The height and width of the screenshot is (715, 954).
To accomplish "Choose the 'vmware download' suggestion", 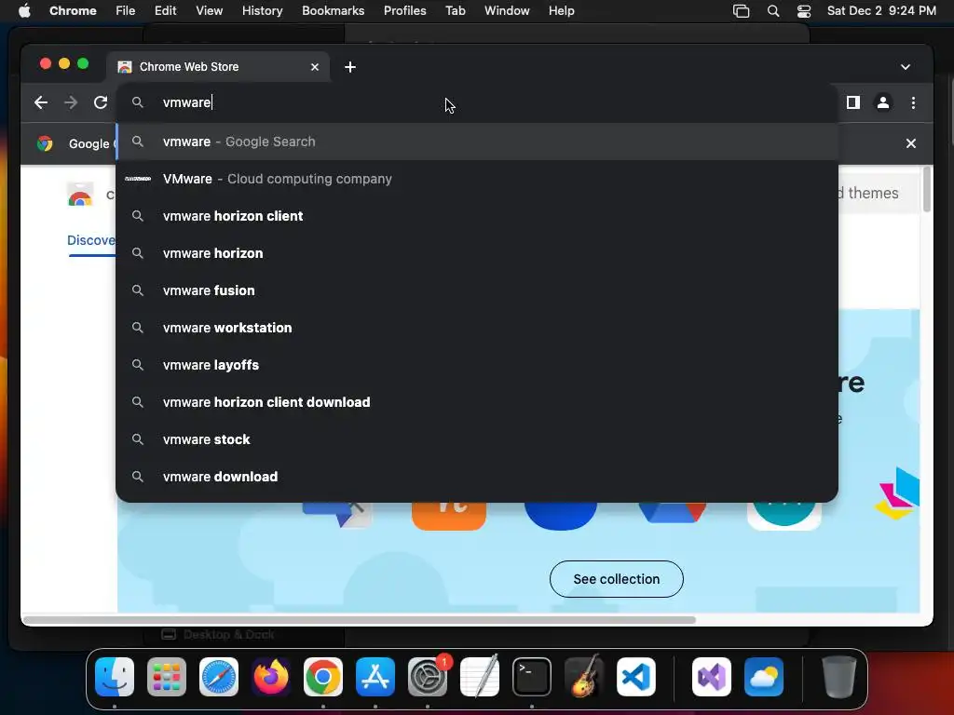I will 477,477.
